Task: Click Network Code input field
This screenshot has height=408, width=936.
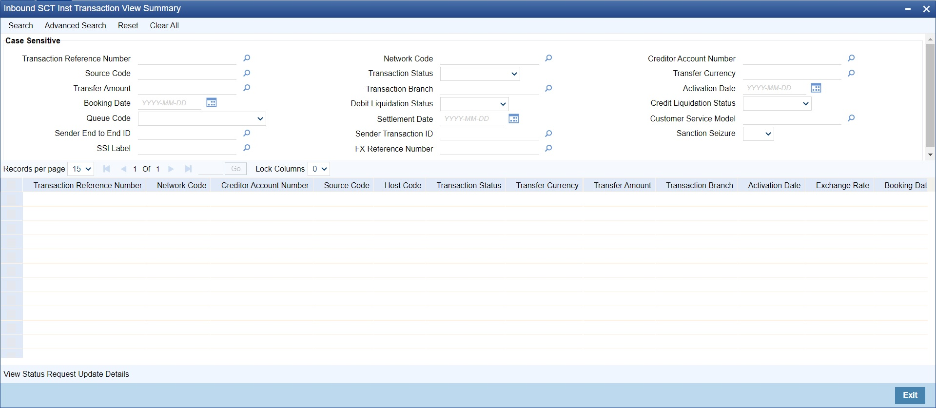Action: click(489, 58)
